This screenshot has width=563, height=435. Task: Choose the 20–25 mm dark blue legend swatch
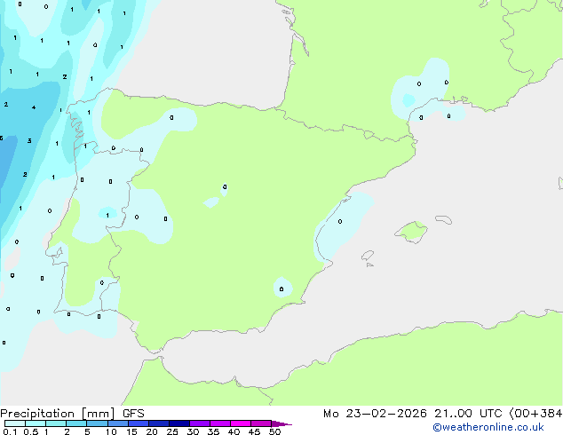coord(158,423)
